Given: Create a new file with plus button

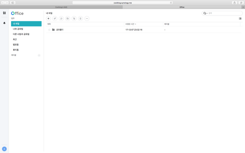Looking at the screenshot, I should [x=48, y=18].
